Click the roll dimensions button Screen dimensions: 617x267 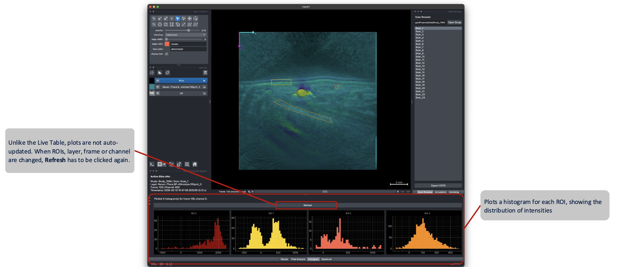pos(172,164)
